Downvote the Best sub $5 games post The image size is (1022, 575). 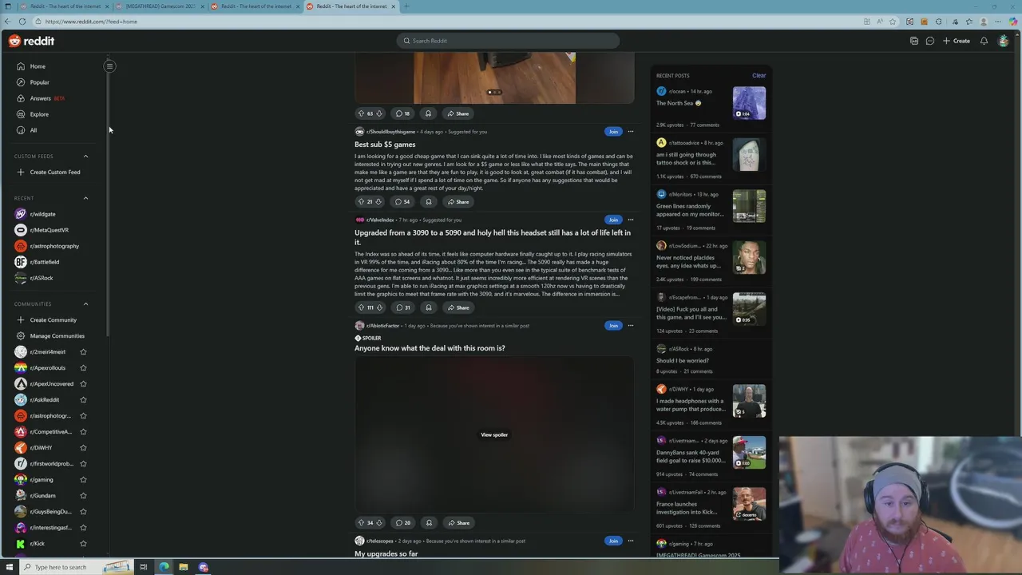click(378, 201)
